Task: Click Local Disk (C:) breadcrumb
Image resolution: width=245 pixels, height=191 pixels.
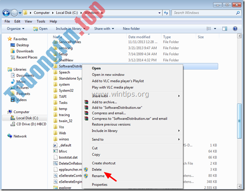Action: (67, 13)
